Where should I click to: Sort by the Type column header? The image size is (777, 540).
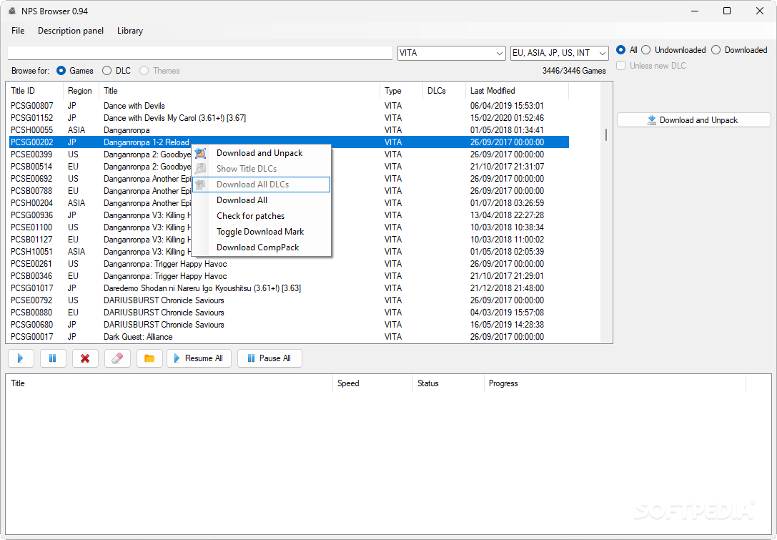point(401,91)
